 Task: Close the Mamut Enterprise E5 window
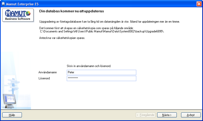click(199, 4)
